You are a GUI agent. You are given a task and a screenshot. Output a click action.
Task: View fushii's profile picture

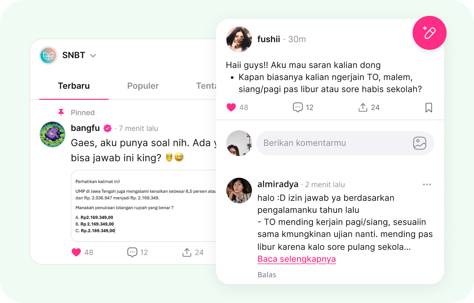click(x=239, y=39)
